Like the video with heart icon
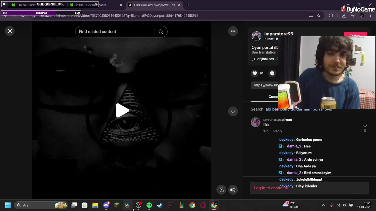 tap(255, 73)
